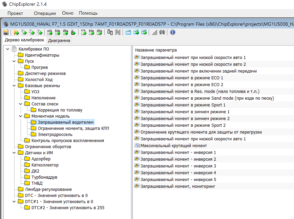Click the folder icon with green plus

click(16, 32)
